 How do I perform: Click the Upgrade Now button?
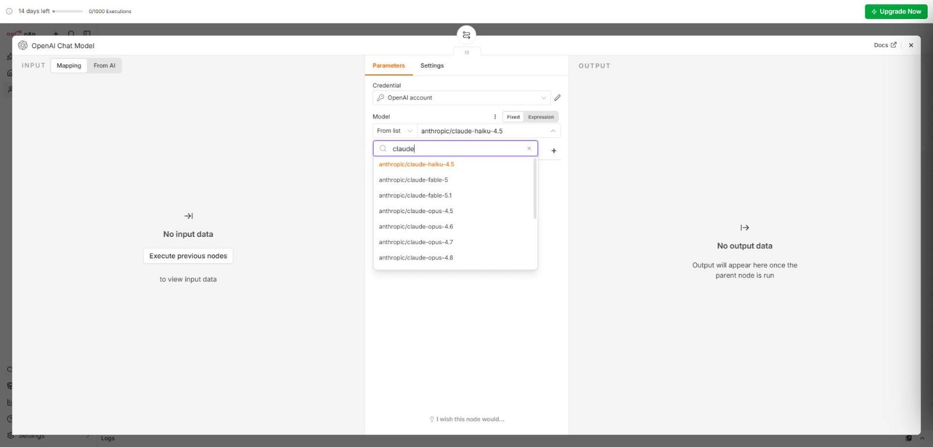[896, 11]
